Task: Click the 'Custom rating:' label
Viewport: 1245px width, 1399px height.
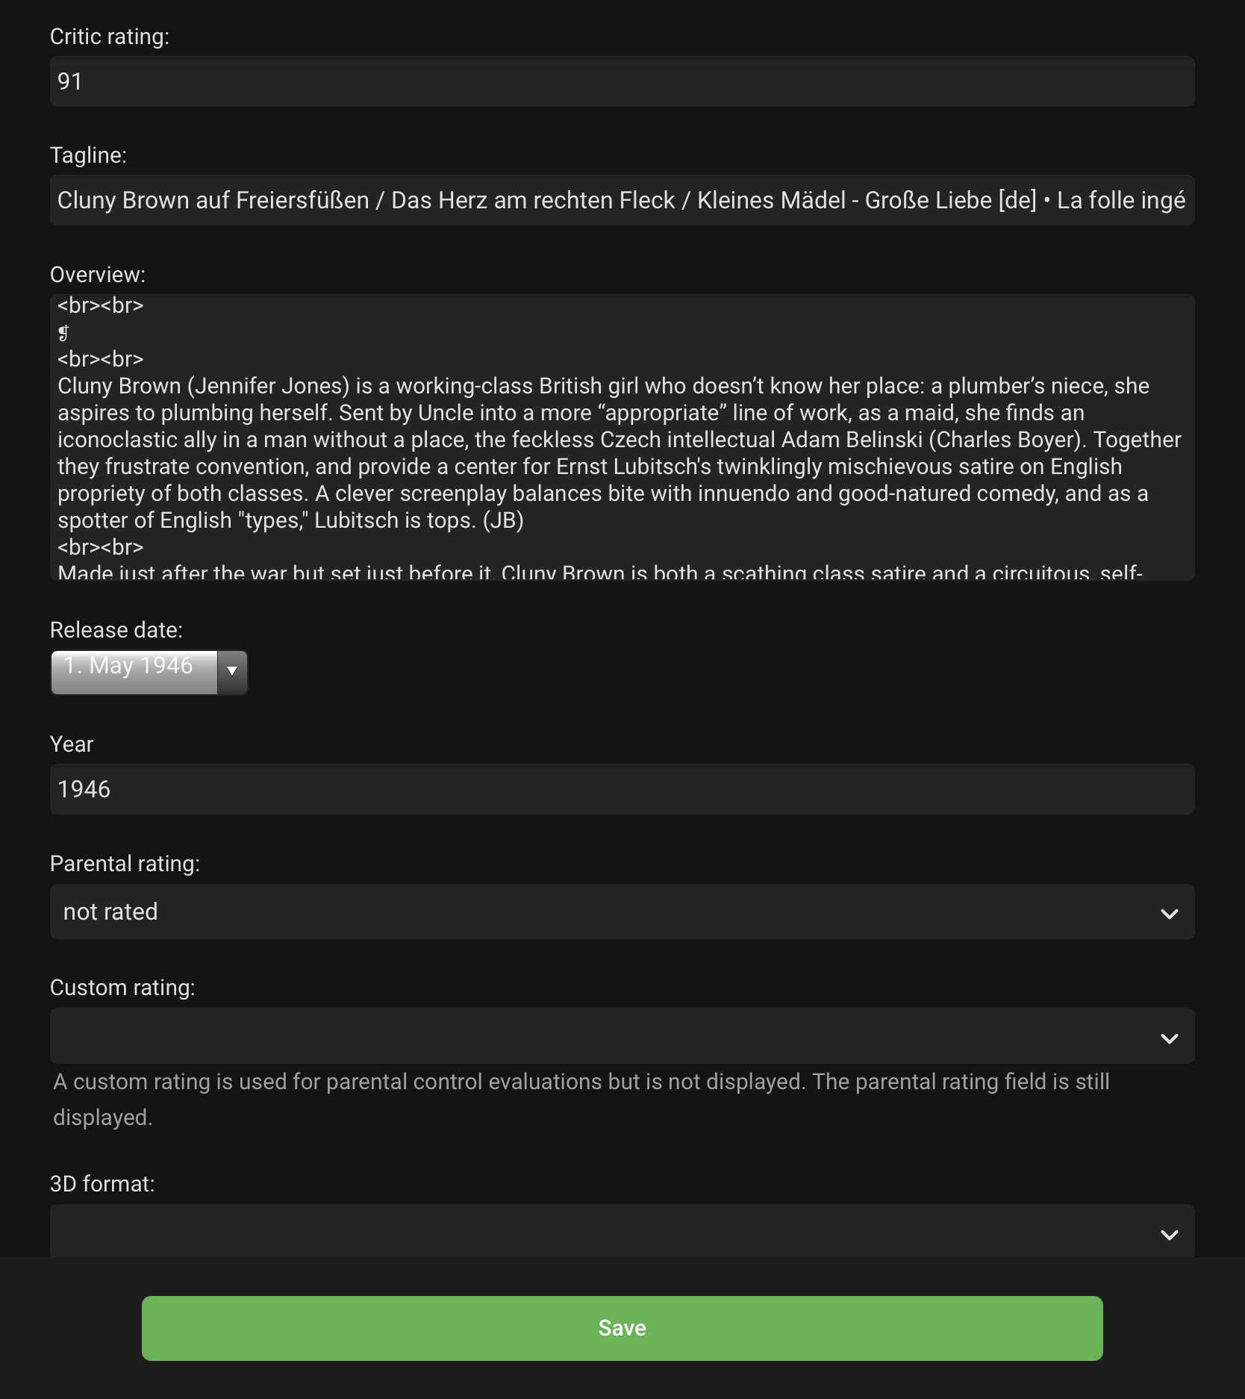Action: click(x=122, y=988)
